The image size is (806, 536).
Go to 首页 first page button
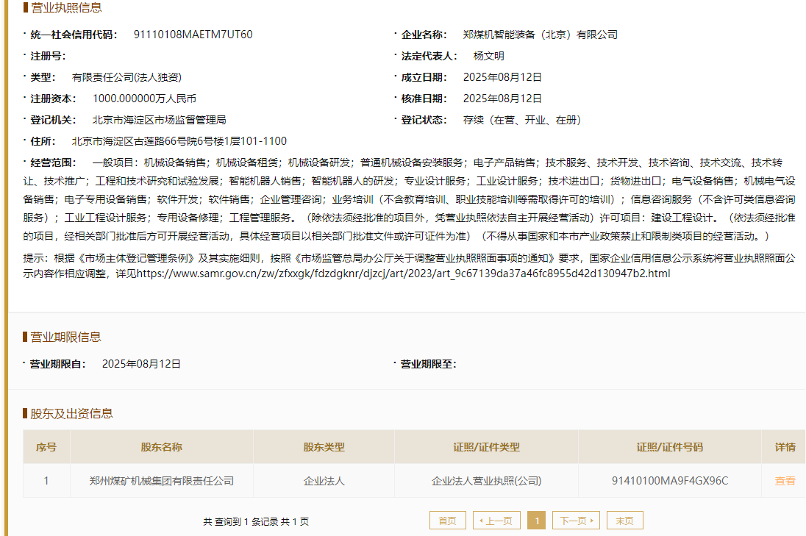coord(447,521)
